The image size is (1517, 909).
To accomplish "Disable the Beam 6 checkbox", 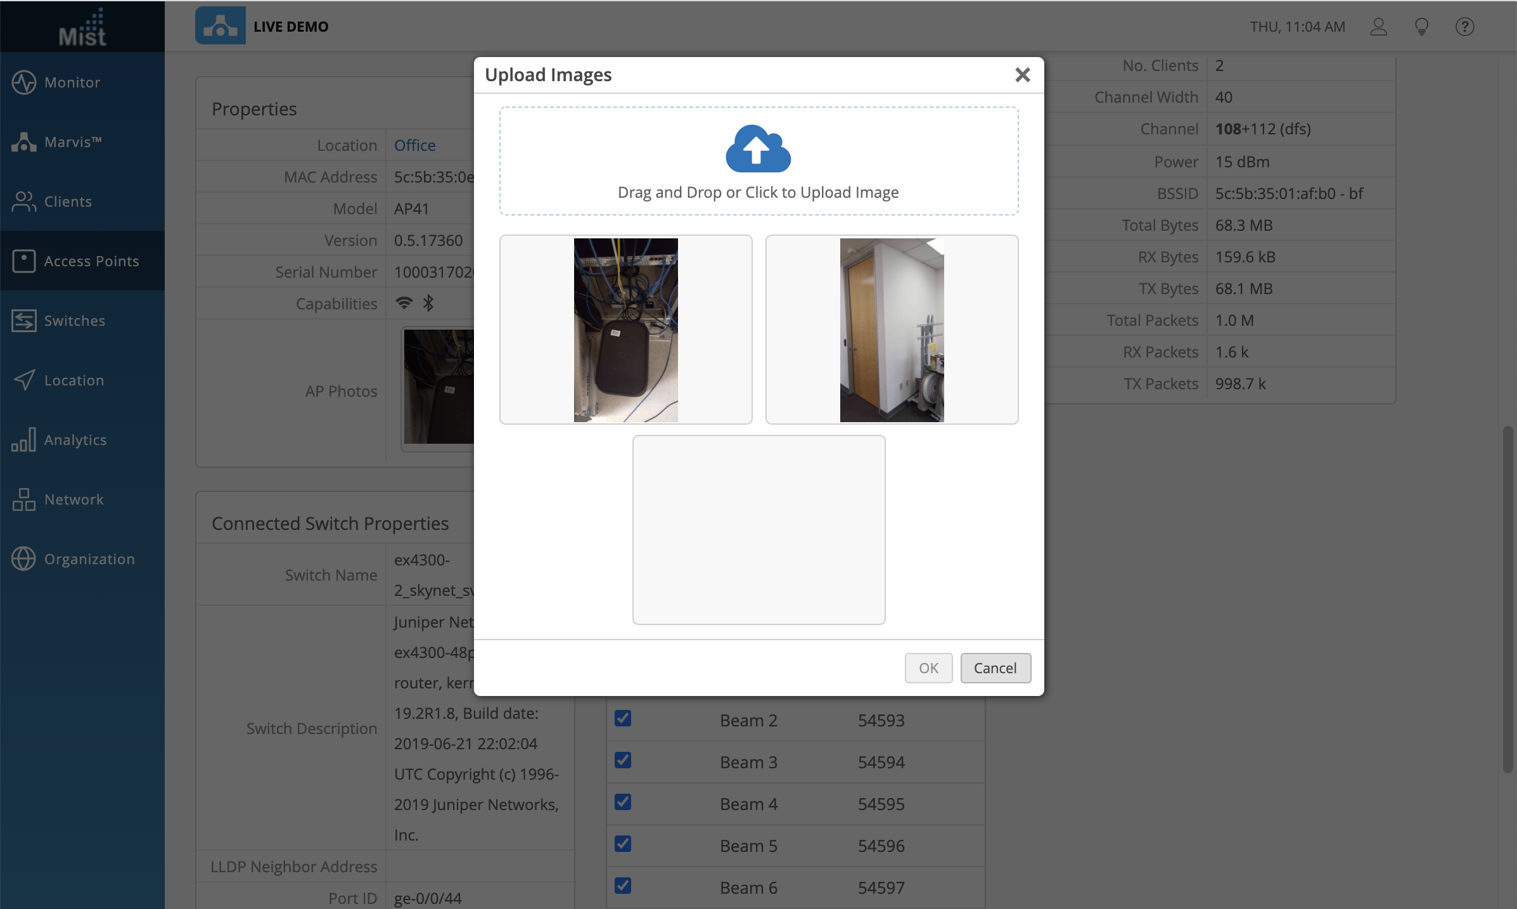I will [x=623, y=886].
